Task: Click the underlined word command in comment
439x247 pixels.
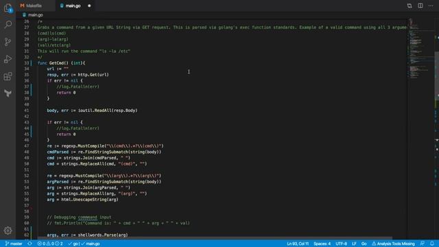Action: 88,217
